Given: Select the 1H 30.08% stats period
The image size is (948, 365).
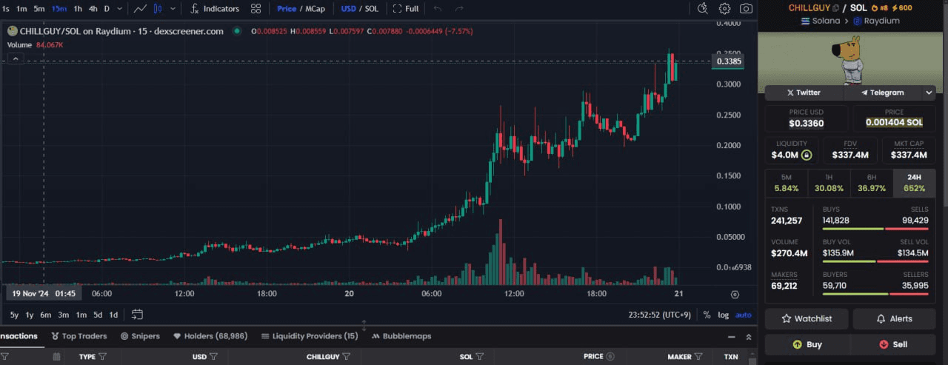Looking at the screenshot, I should (829, 183).
